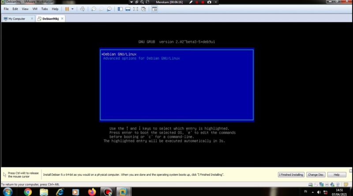The width and height of the screenshot is (353, 196).
Task: Open the Windows Start menu
Action: click(x=8, y=192)
